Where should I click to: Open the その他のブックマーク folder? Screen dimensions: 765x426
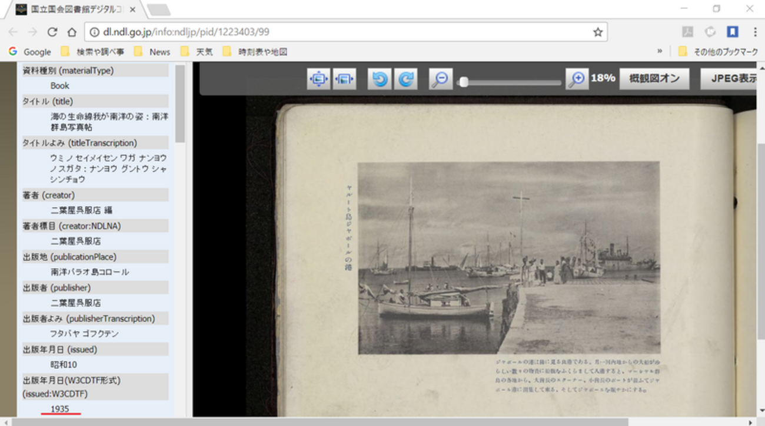click(719, 52)
